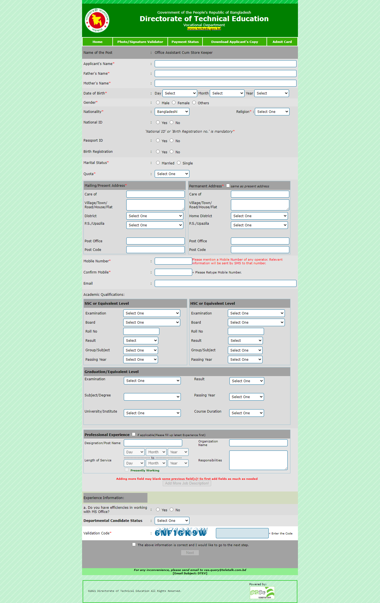Open the present address District dropdown
380x603 pixels.
pos(155,216)
